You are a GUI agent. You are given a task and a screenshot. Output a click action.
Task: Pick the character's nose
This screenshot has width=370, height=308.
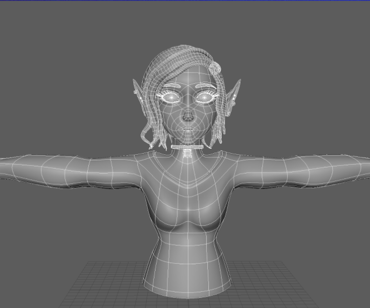(x=188, y=115)
